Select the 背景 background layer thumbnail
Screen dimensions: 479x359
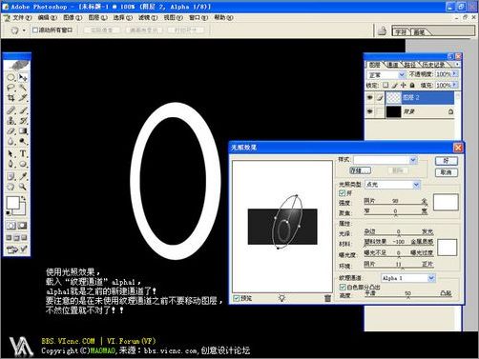click(x=393, y=111)
